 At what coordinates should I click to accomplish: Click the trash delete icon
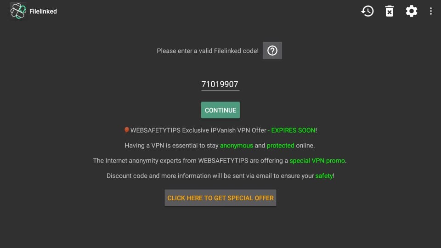pyautogui.click(x=390, y=11)
